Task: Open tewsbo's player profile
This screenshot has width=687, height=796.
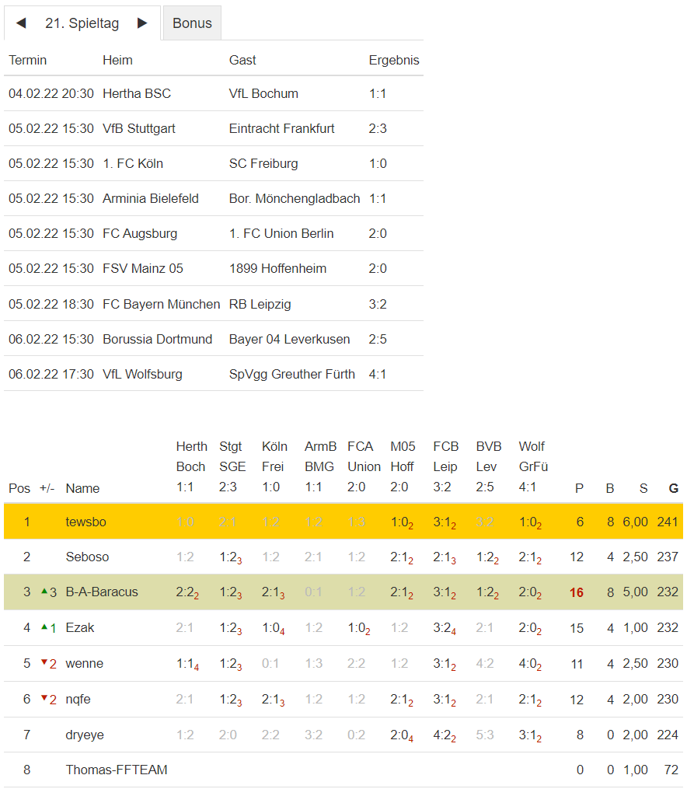Action: tap(85, 522)
